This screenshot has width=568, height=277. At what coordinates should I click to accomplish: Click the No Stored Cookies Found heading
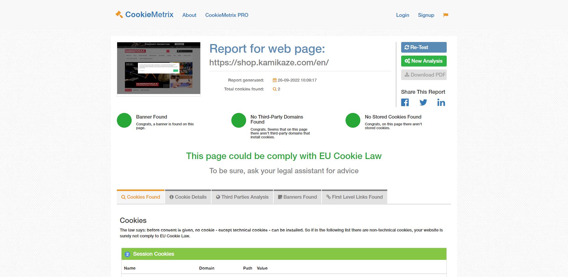[393, 117]
